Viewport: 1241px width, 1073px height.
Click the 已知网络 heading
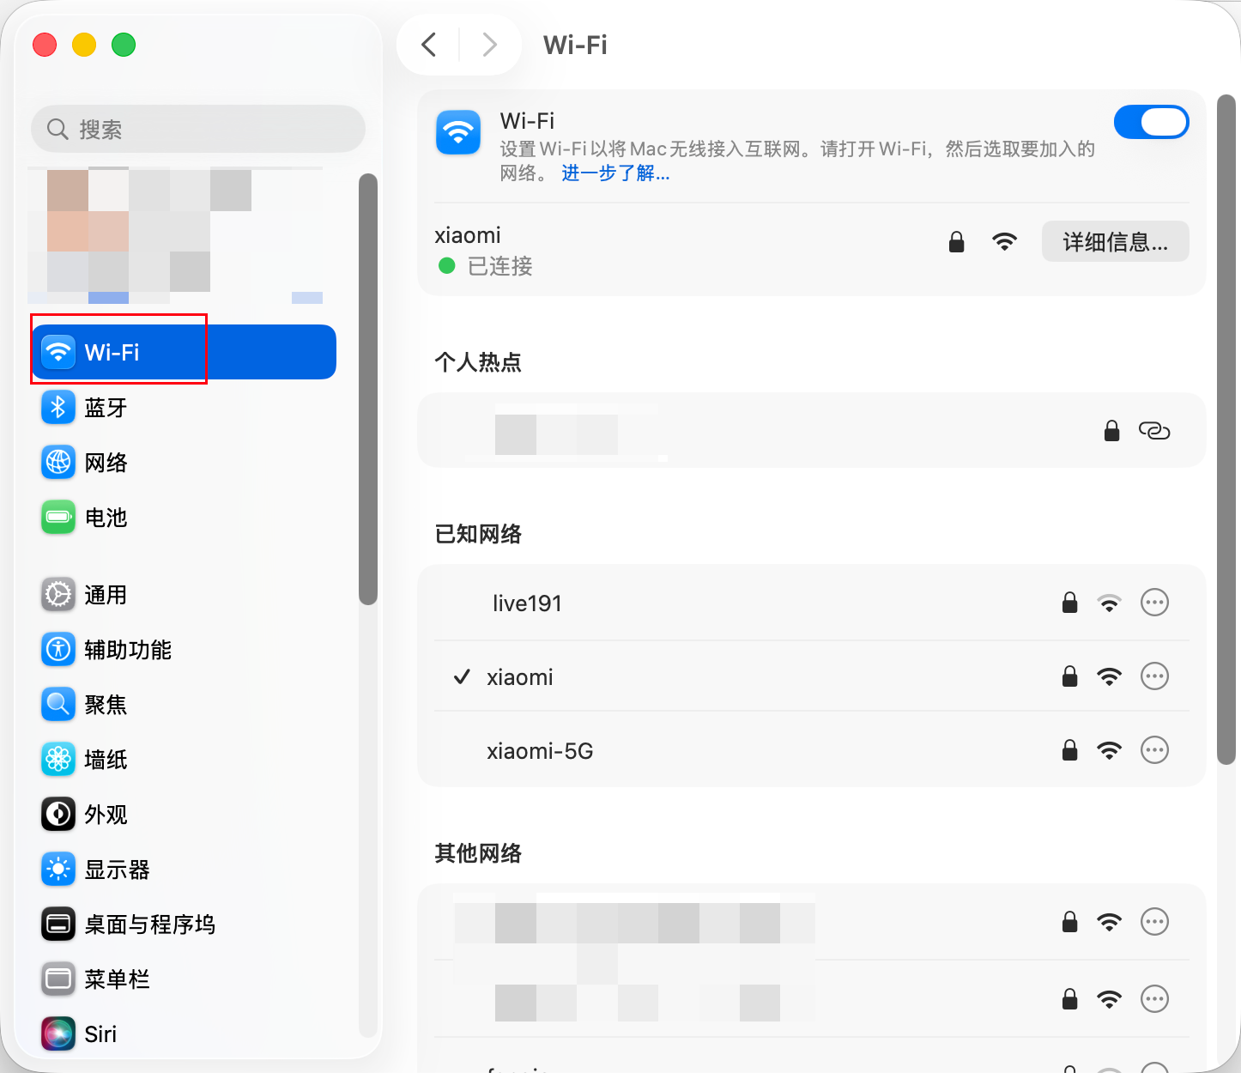(x=478, y=533)
